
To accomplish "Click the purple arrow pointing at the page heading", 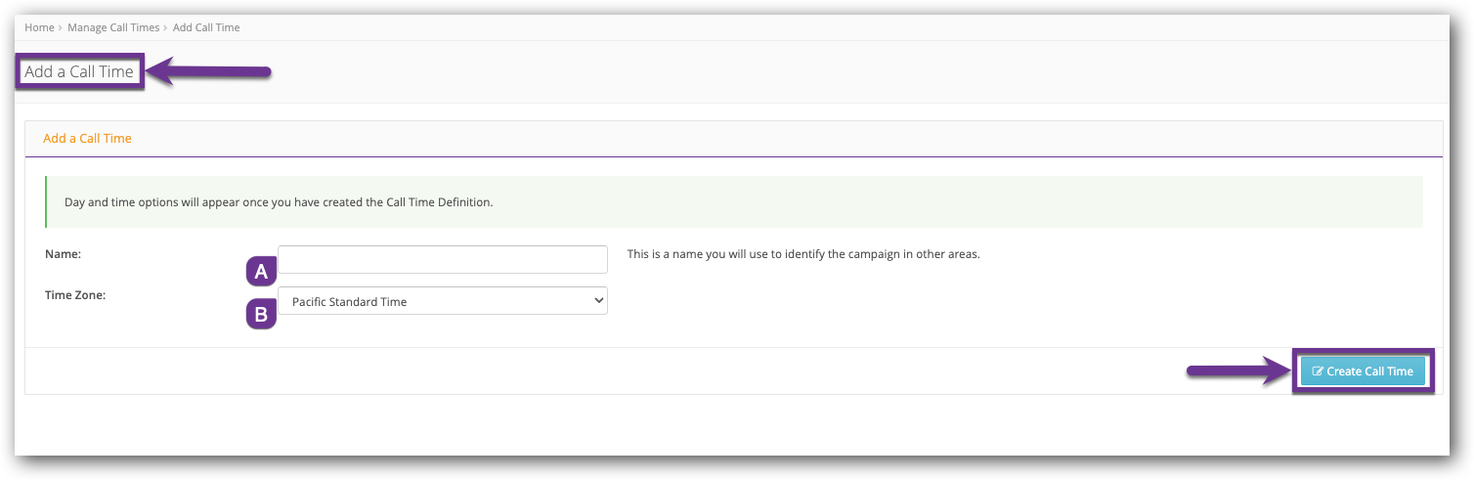I will click(209, 71).
